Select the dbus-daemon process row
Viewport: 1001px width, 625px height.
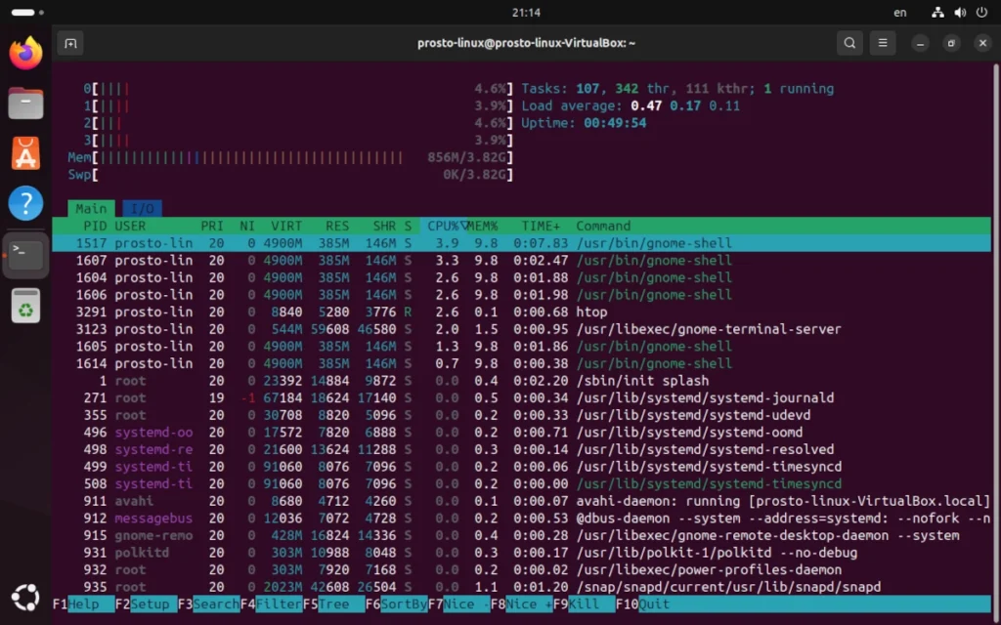[x=522, y=519]
